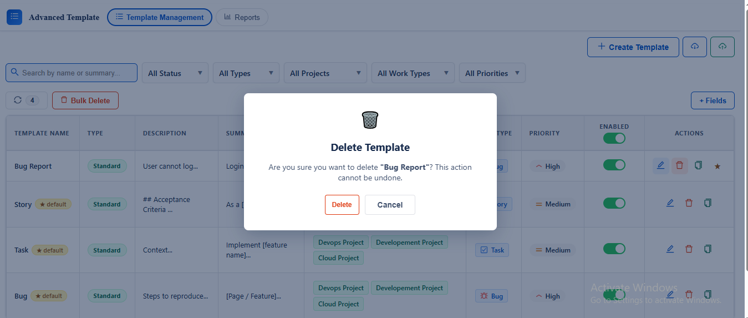
Task: Click the edit pencil for Bug Report row
Action: (660, 165)
